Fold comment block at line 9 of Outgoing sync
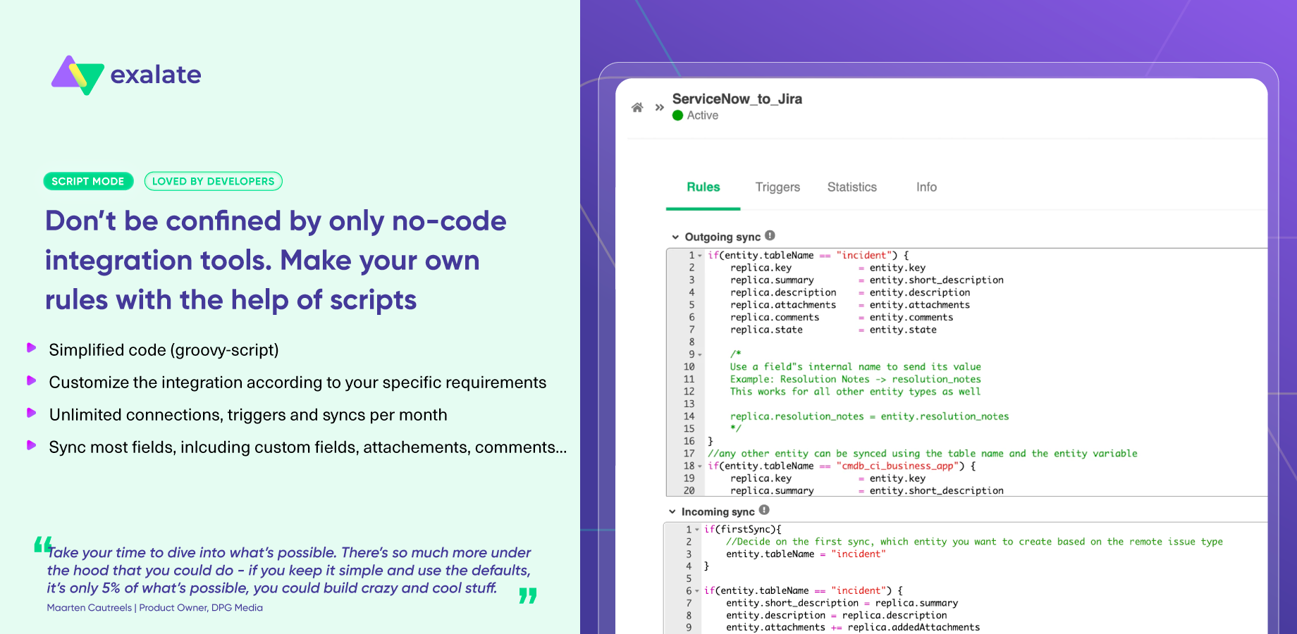Screen dimensions: 1297x634 tap(700, 355)
